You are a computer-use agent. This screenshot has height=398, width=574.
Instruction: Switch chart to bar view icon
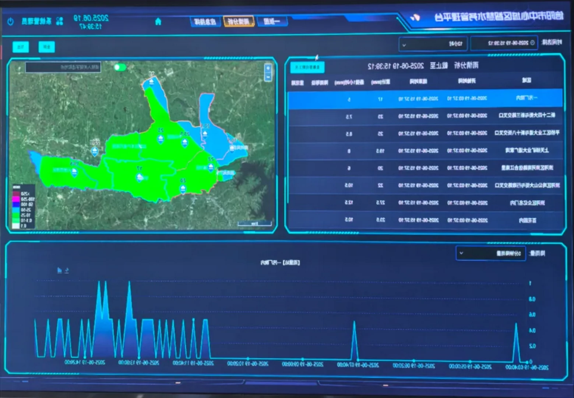click(59, 270)
